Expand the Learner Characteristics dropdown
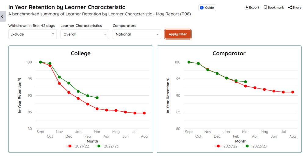Screen dimensions: 305x156 (x=85, y=34)
